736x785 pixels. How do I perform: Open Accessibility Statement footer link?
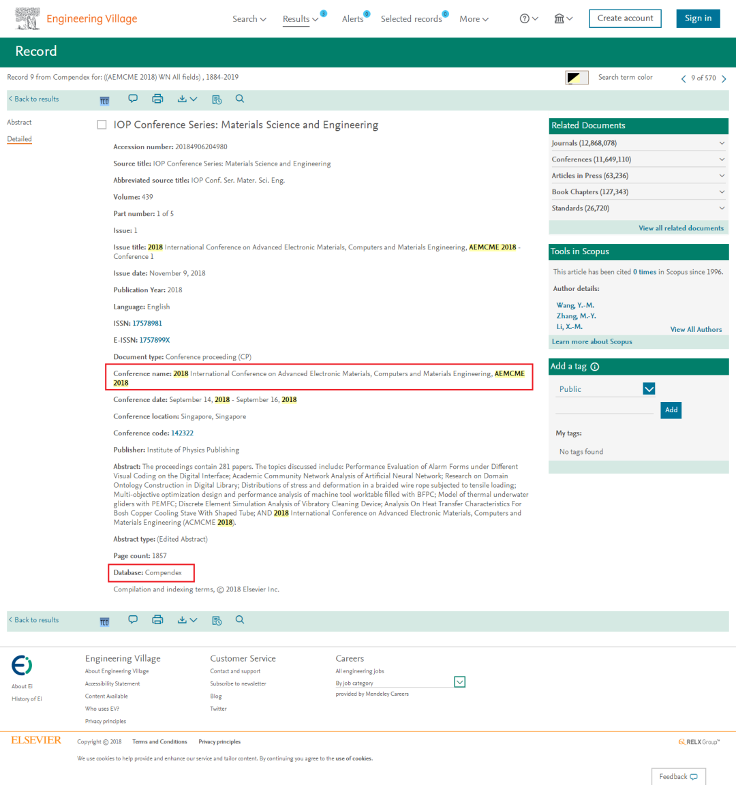[112, 684]
